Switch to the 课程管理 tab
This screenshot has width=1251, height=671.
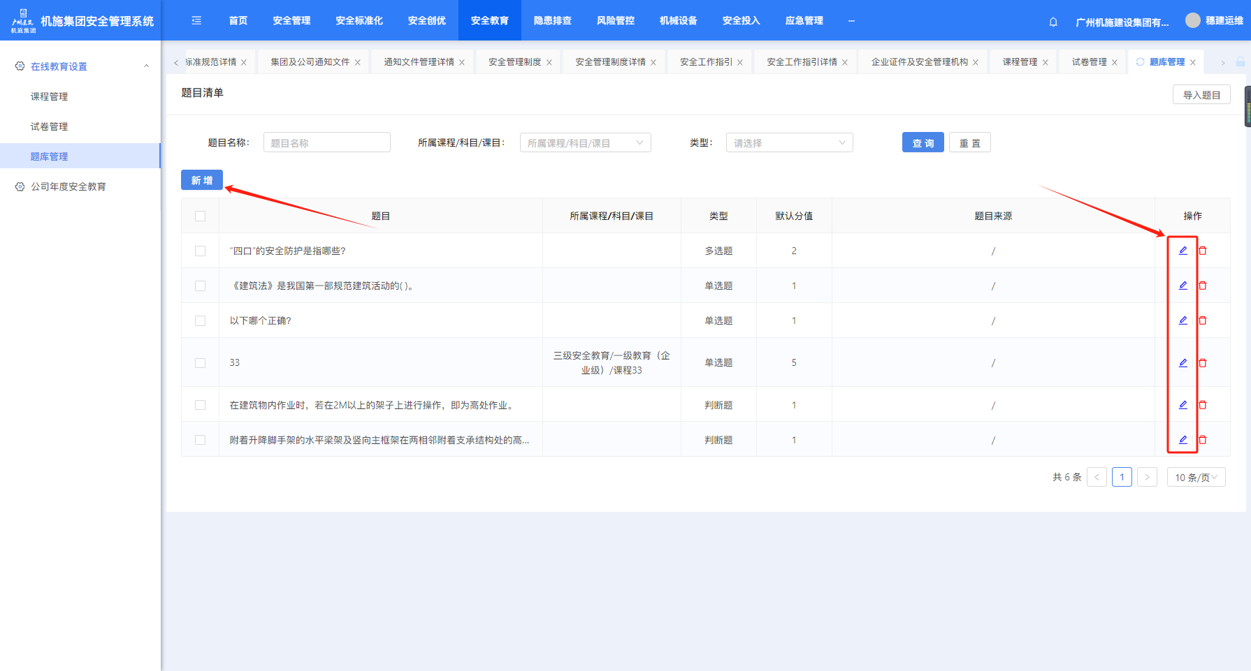click(1019, 62)
